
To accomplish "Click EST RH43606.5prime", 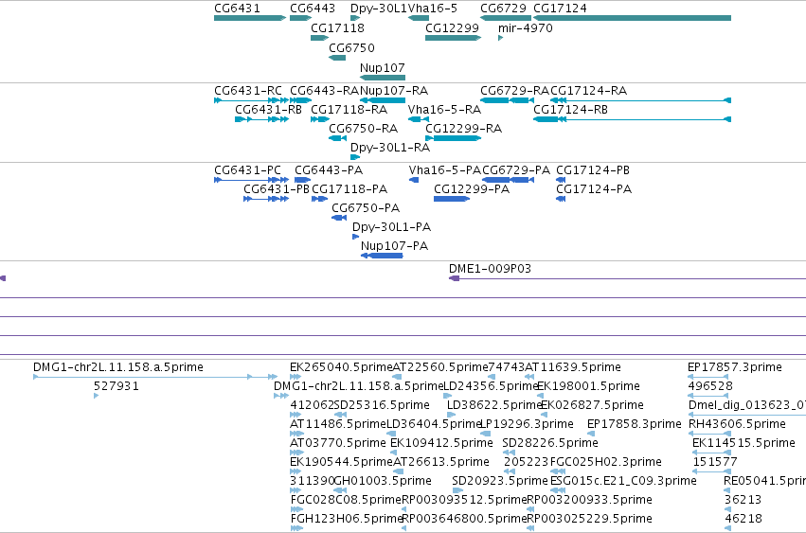I will [737, 424].
